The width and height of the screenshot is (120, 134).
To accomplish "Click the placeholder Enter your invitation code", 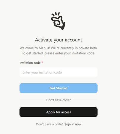I will (x=42, y=72).
